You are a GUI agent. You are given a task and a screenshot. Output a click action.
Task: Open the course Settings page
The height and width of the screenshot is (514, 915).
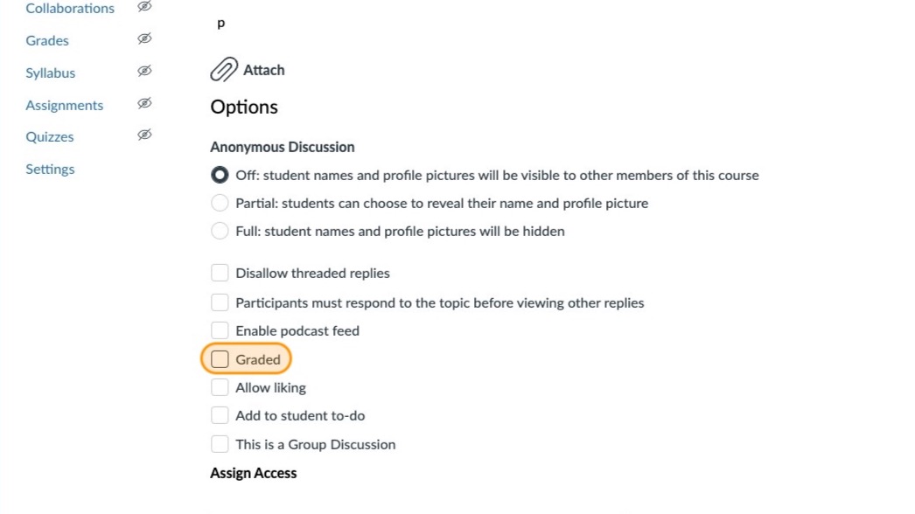pyautogui.click(x=50, y=169)
